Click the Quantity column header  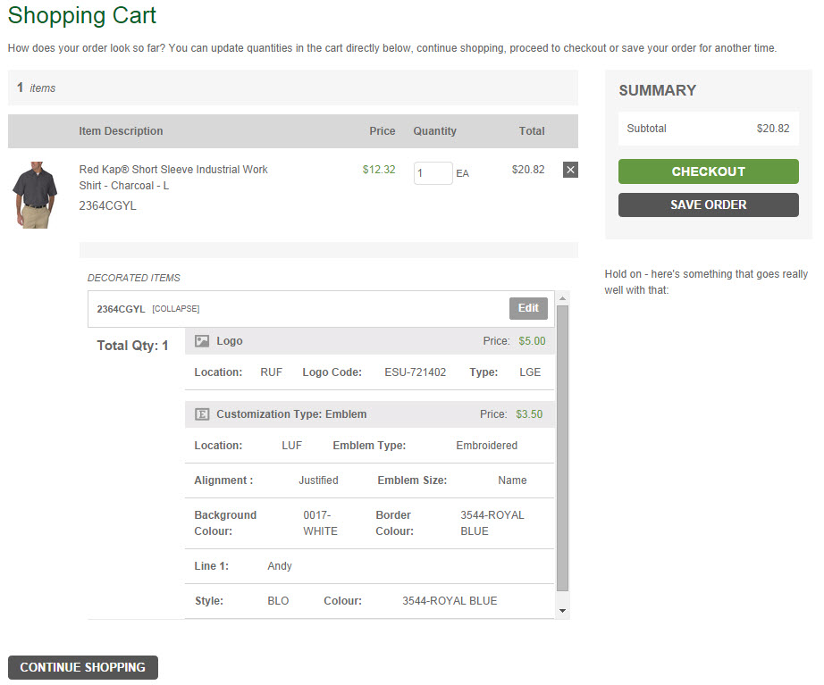[x=434, y=131]
